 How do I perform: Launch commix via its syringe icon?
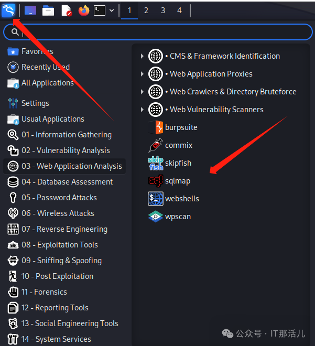(x=156, y=145)
